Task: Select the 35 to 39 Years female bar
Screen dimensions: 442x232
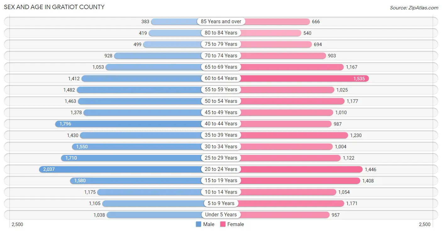Action: pos(285,135)
